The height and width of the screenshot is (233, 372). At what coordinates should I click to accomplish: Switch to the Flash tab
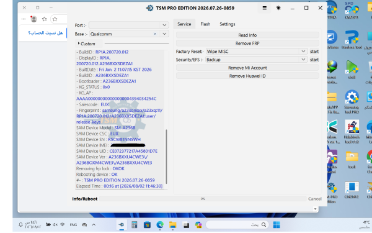(x=205, y=24)
